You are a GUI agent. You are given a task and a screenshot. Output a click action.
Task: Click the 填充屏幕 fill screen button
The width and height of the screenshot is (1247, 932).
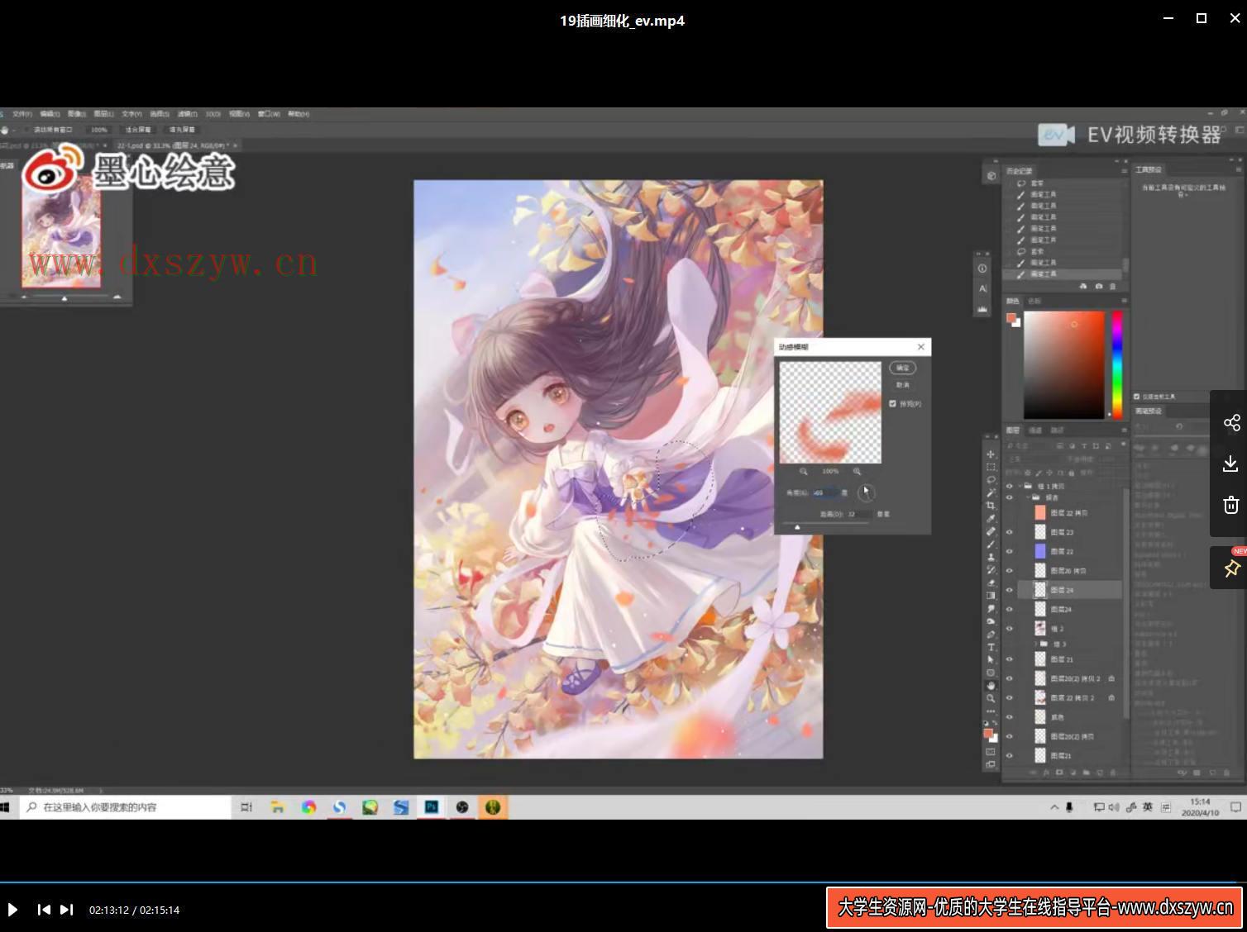tap(182, 130)
